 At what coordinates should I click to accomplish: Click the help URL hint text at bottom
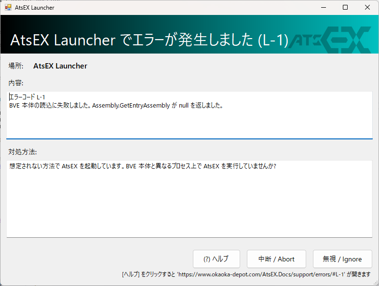pos(246,274)
